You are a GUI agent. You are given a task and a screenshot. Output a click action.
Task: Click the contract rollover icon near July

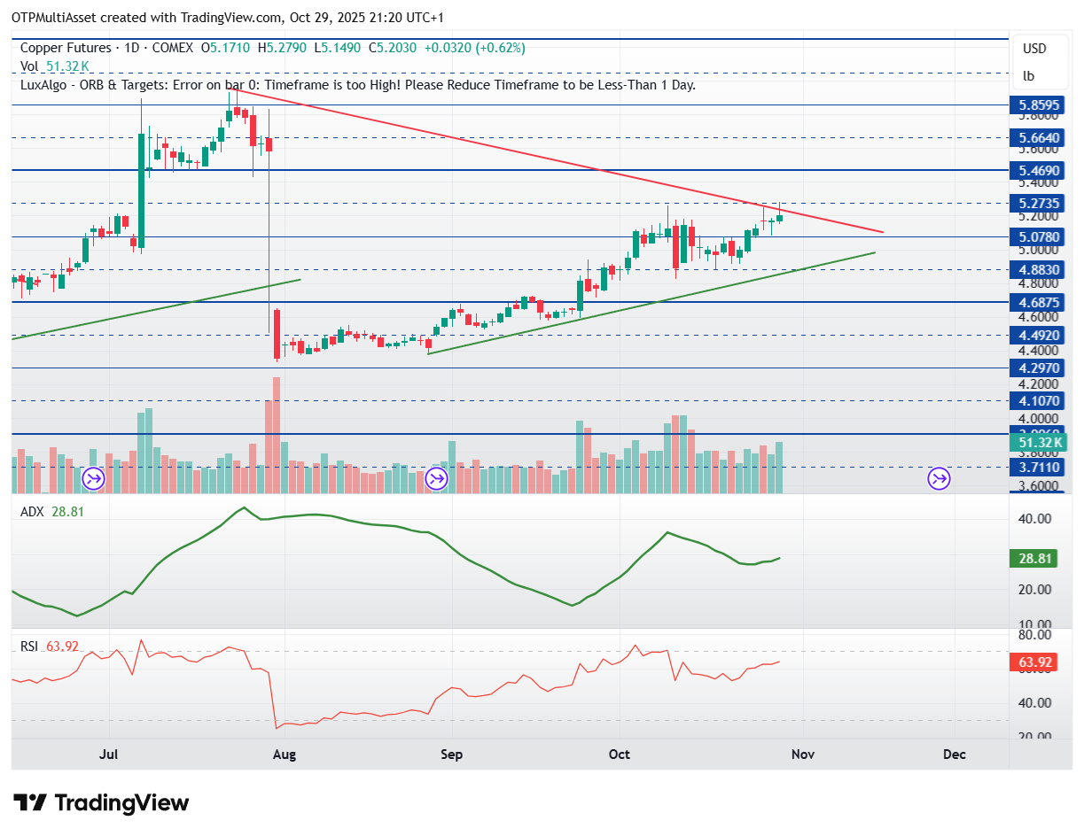pyautogui.click(x=93, y=479)
